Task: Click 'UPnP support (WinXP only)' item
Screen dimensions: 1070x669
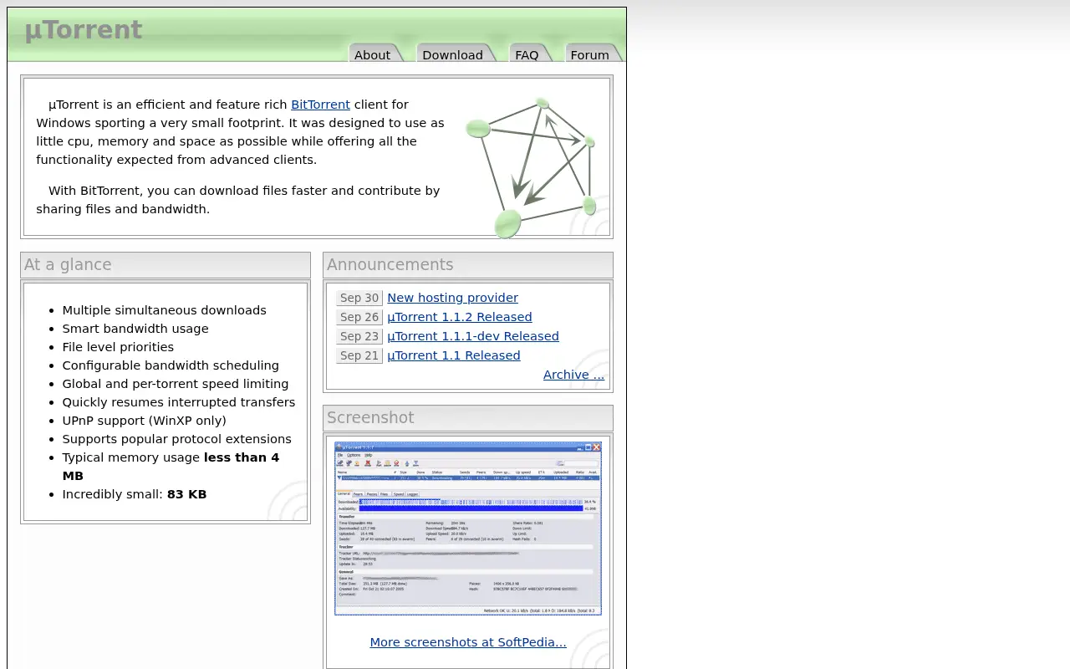Action: pos(144,421)
